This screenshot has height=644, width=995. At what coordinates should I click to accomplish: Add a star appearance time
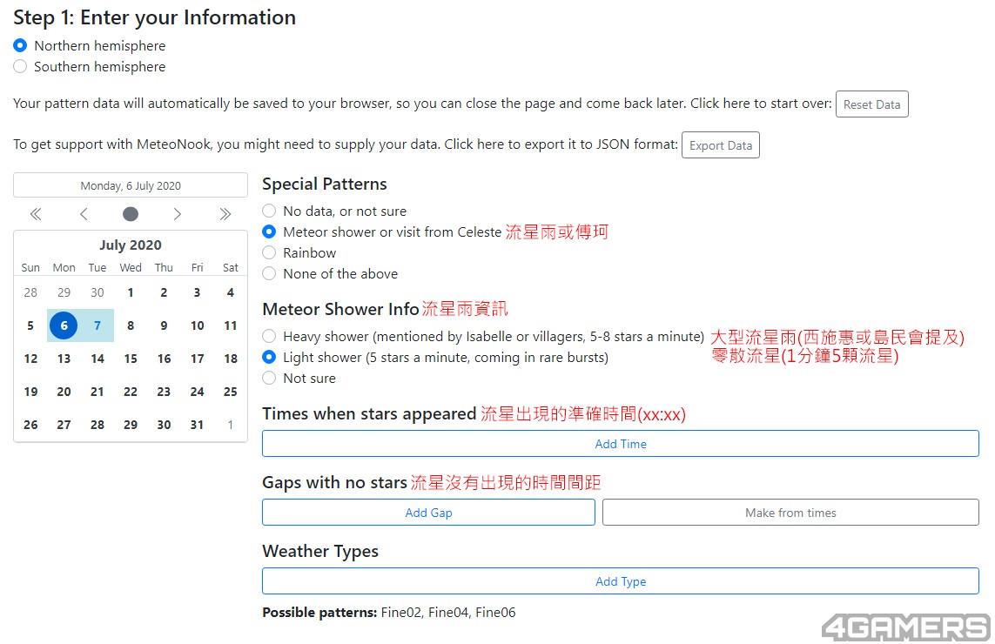click(x=621, y=444)
